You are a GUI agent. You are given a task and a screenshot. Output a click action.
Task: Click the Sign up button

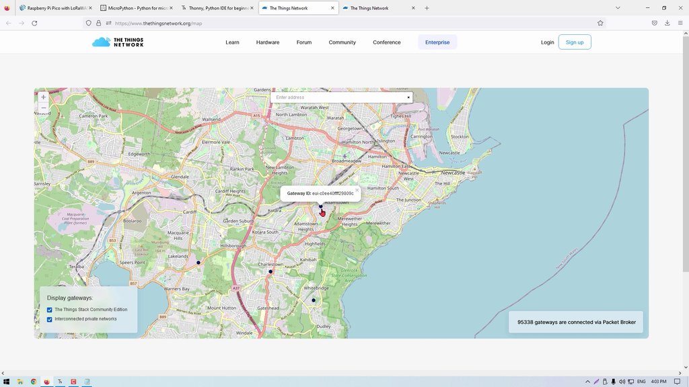575,42
